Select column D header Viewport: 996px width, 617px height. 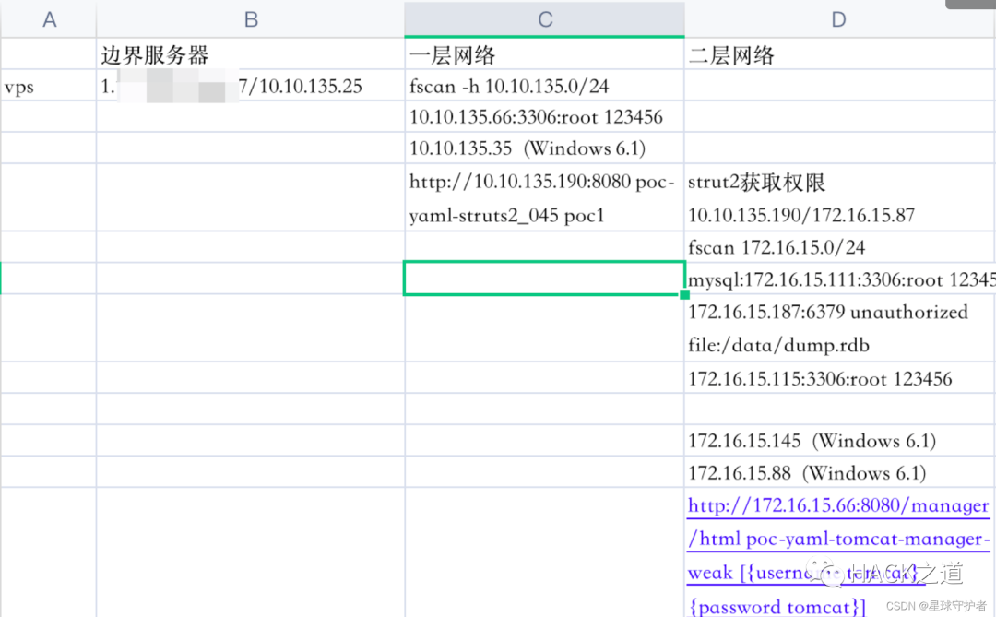[x=840, y=19]
